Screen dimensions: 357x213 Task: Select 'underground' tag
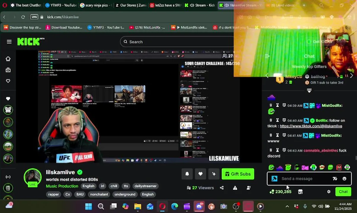[125, 194]
